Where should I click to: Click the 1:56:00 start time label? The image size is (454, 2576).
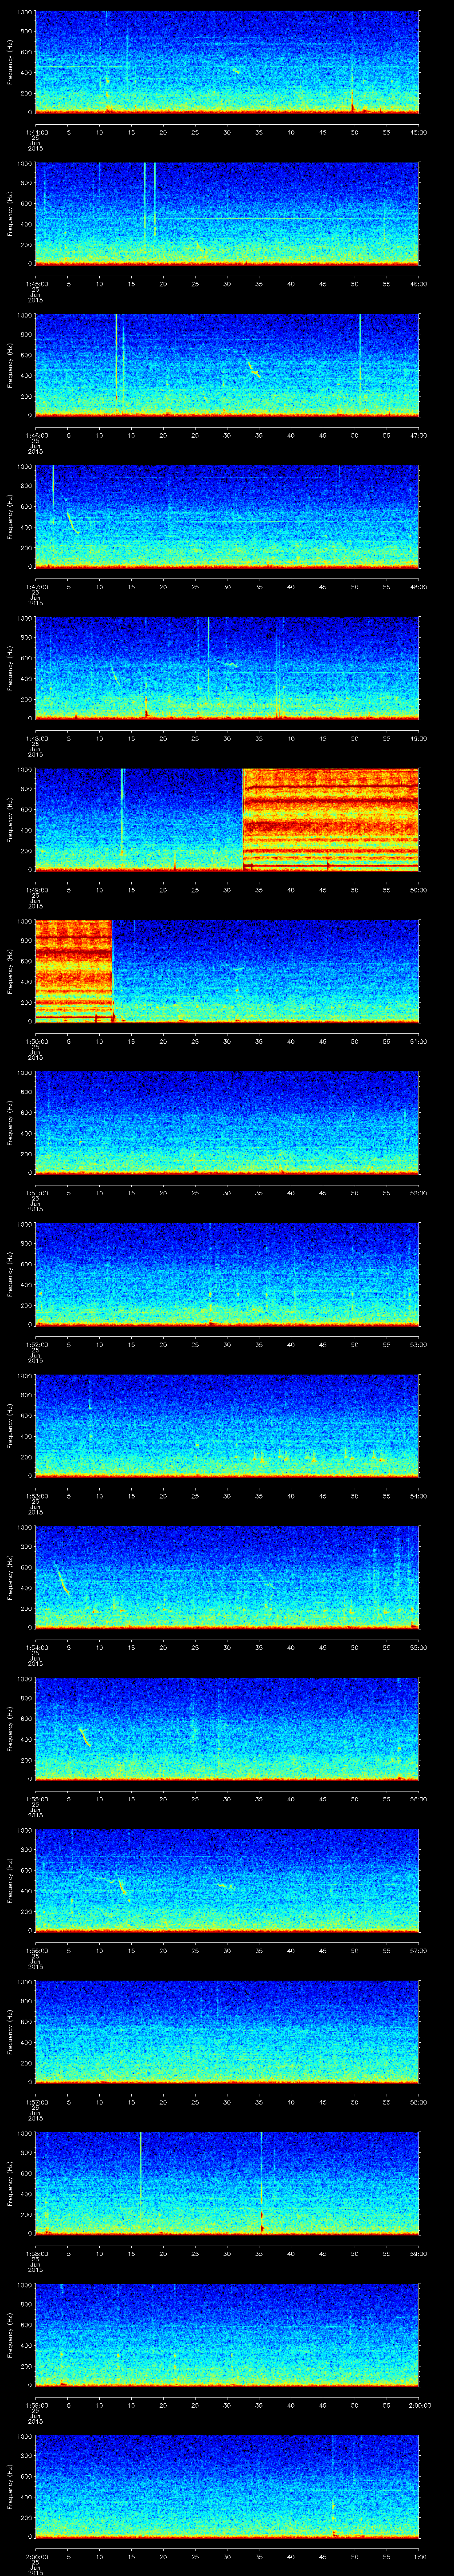(x=36, y=1950)
